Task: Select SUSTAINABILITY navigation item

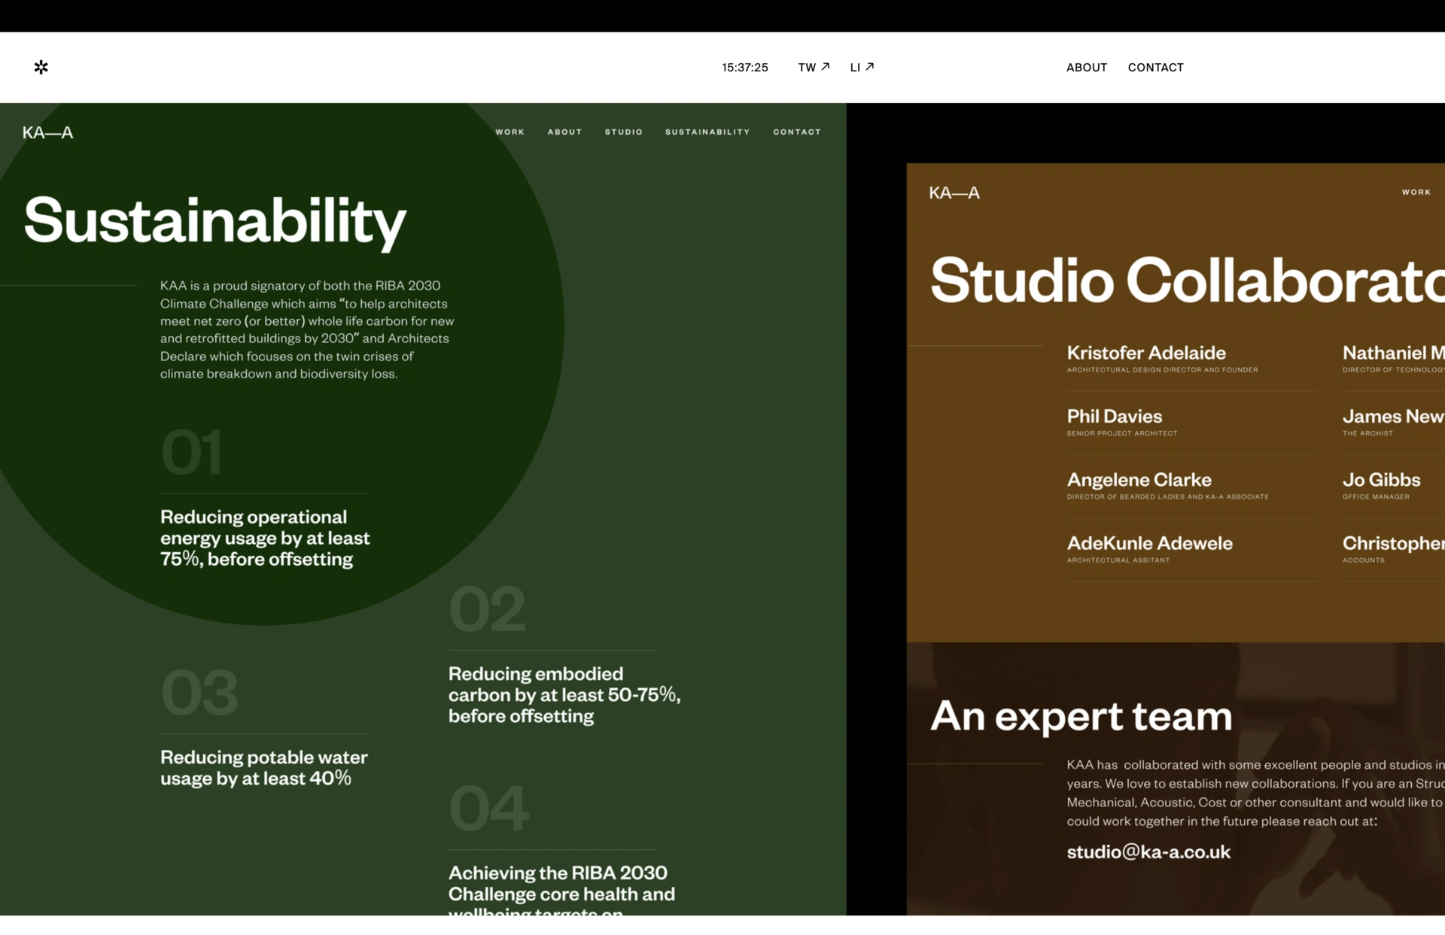Action: [x=707, y=132]
